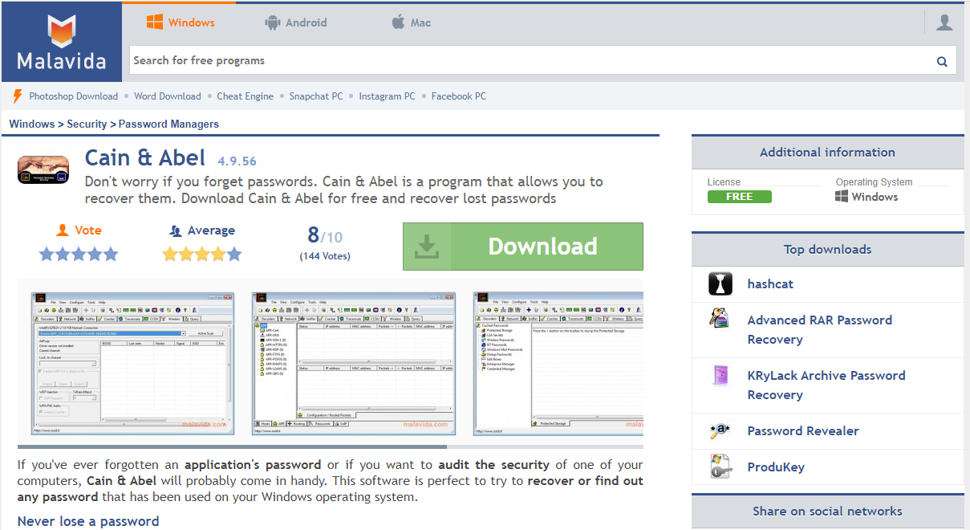
Task: Open the second screenshot thumbnail (Sniffer tab)
Action: click(354, 364)
